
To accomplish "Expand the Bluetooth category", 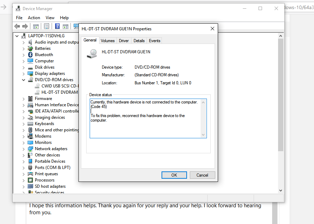I will (23, 55).
